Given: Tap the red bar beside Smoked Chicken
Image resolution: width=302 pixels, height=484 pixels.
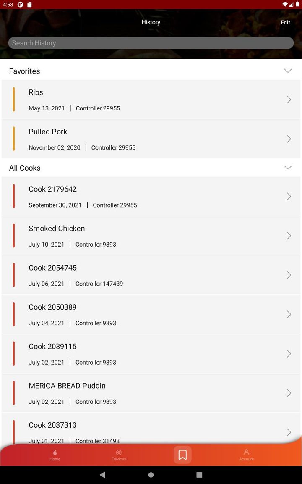Looking at the screenshot, I should [14, 236].
